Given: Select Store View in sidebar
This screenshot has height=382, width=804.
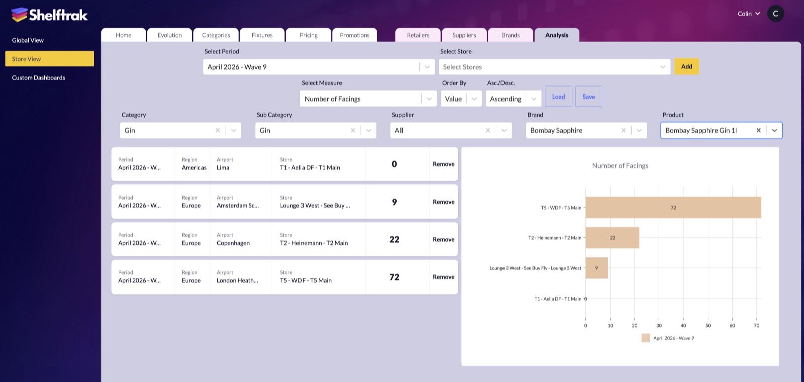Looking at the screenshot, I should coord(49,59).
